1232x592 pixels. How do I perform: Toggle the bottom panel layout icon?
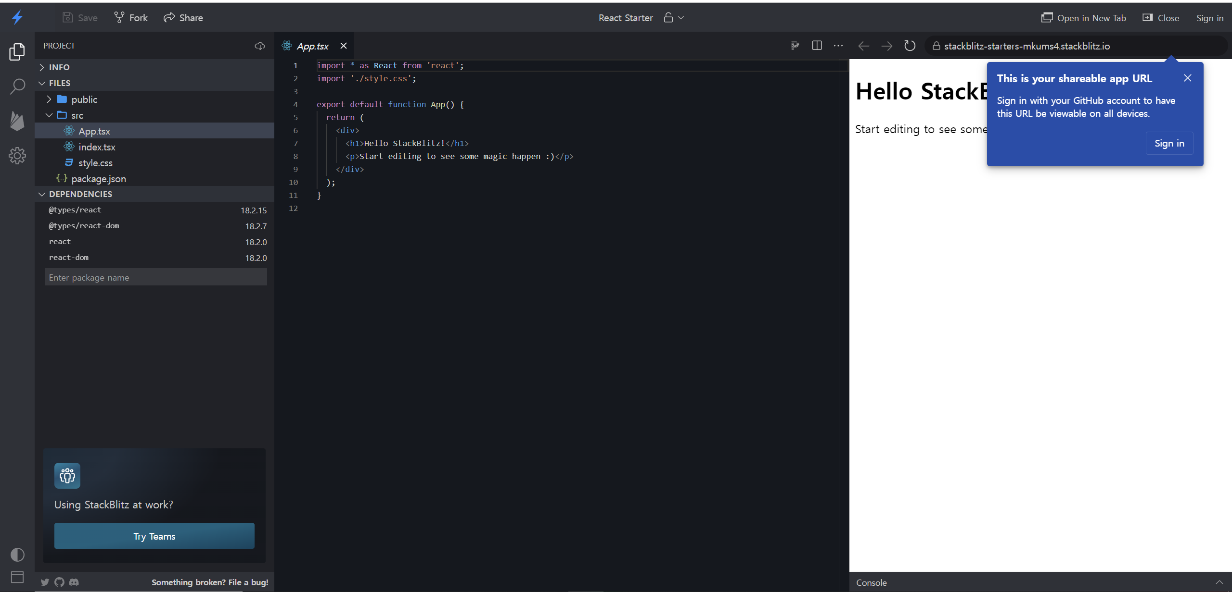pos(17,577)
